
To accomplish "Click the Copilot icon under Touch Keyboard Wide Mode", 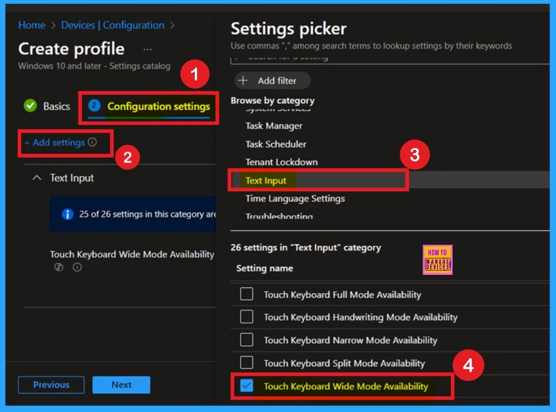I will 59,267.
